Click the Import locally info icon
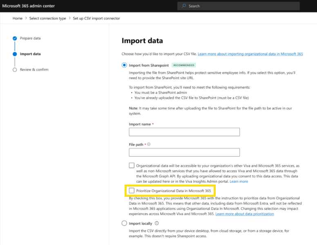The height and width of the screenshot is (245, 317). [x=157, y=223]
